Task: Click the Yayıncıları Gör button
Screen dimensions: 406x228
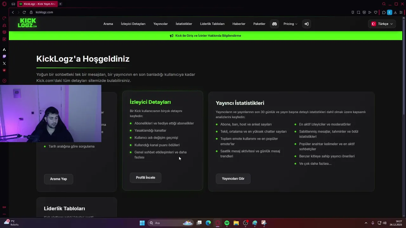Action: pyautogui.click(x=233, y=179)
